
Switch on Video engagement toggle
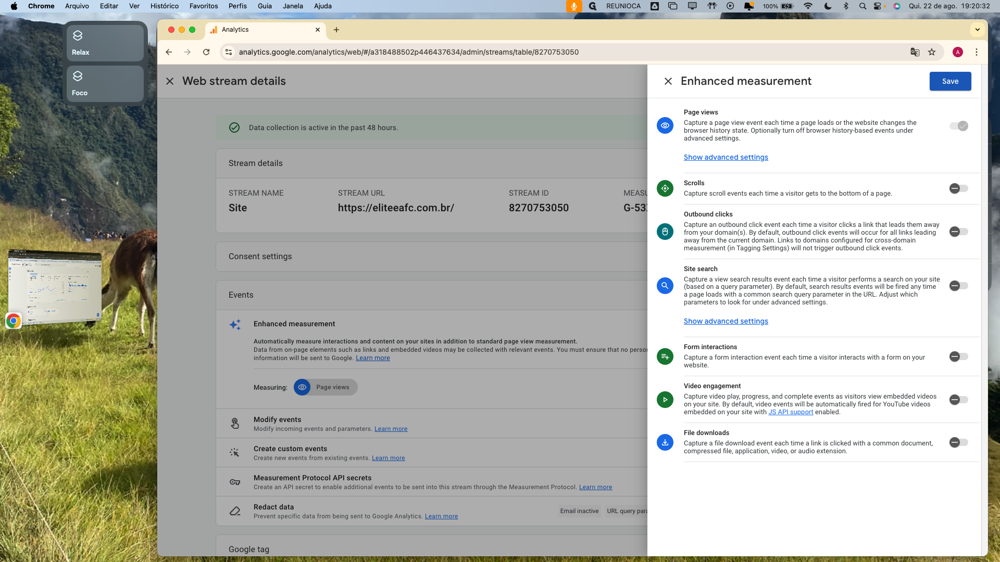pos(958,400)
